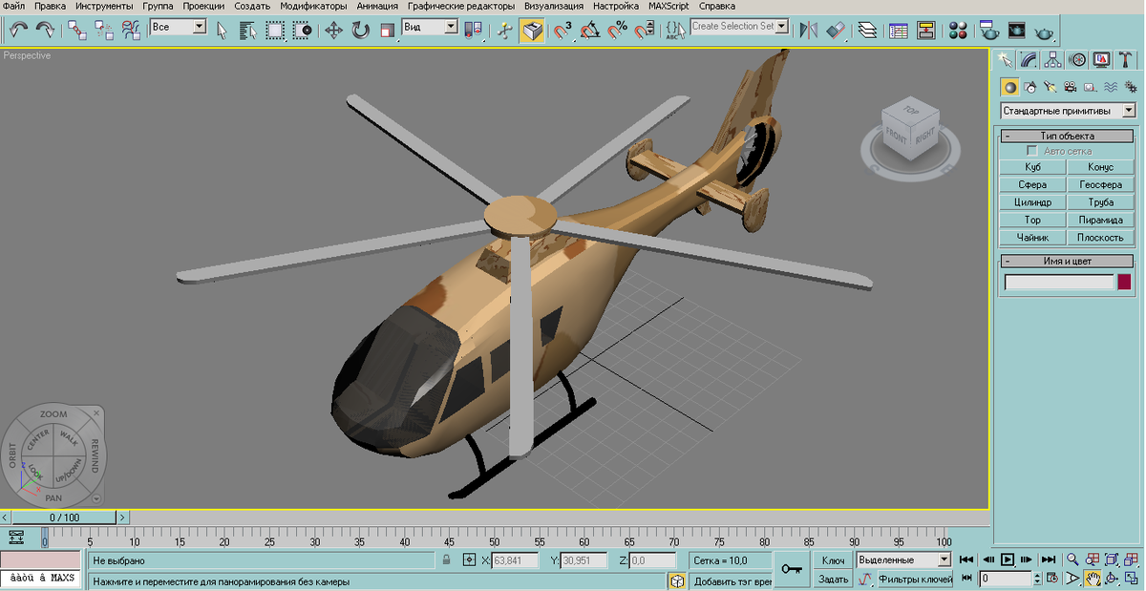Viewport: 1146px width, 591px height.
Task: Collapse the Имя и цвет rollout
Action: [x=1068, y=261]
